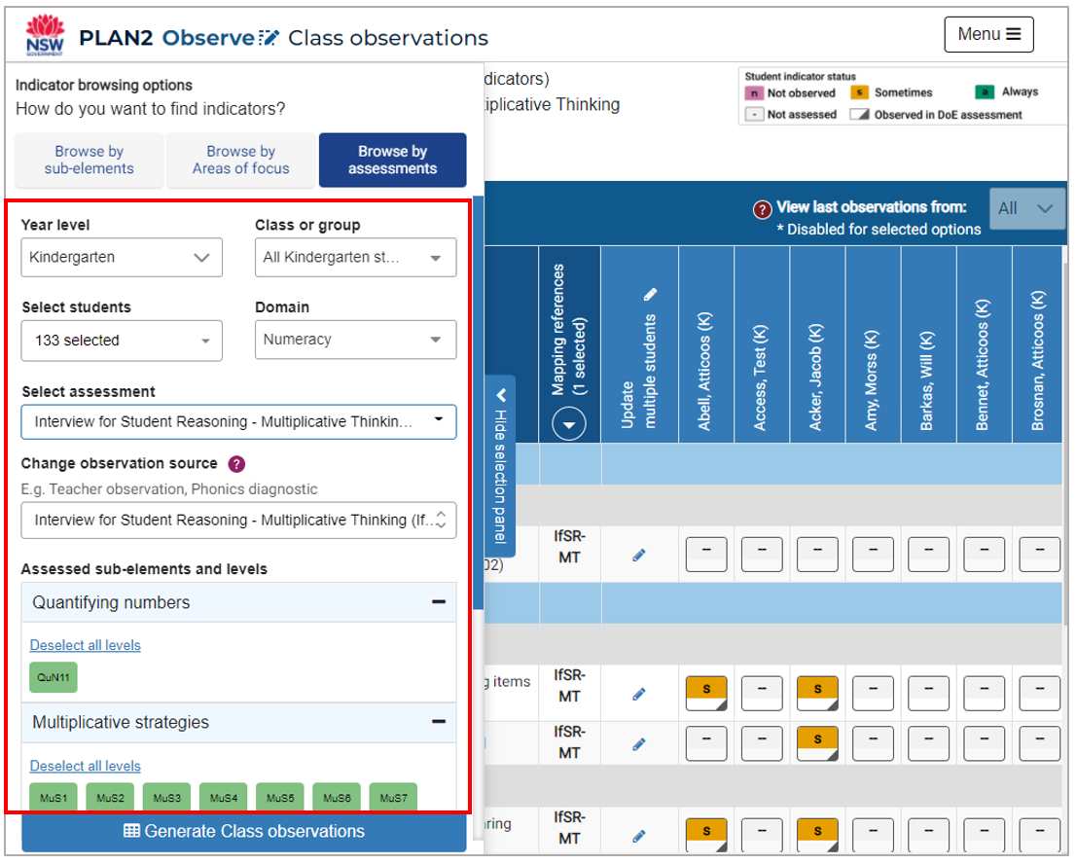Image resolution: width=1076 pixels, height=864 pixels.
Task: Click Acker, Jacob Sometimes status in second row
Action: click(x=817, y=693)
